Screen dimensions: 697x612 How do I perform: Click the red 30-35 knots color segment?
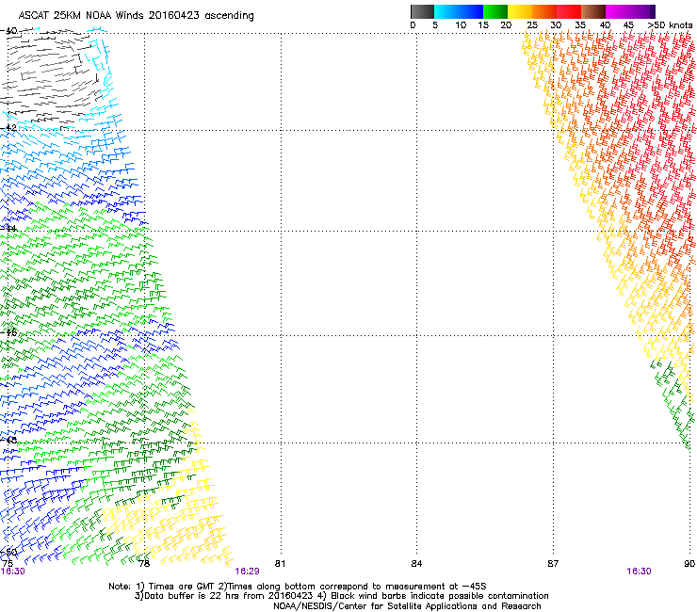[569, 11]
